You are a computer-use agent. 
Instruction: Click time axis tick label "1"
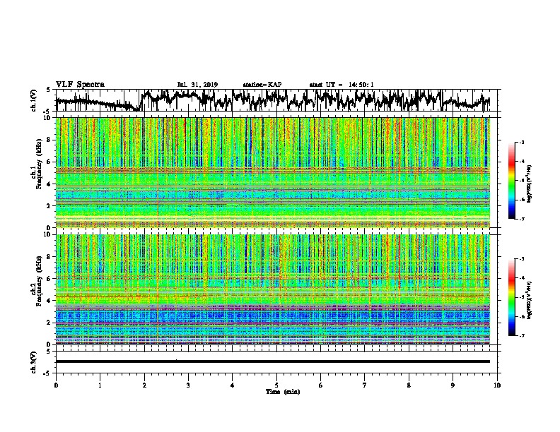(100, 385)
